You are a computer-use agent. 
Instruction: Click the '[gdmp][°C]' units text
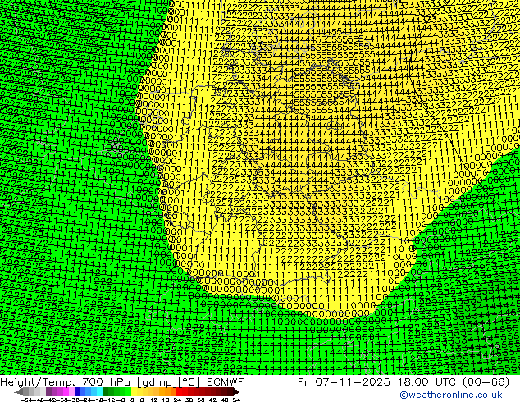click(169, 382)
